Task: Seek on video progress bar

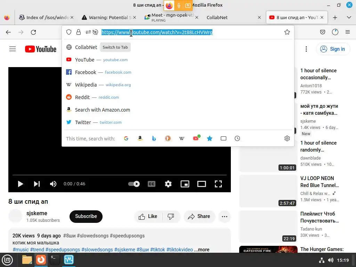Action: click(x=120, y=175)
